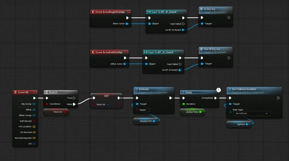Click Object input pin on top cast node
Screen dimensions: 289x161
click(x=150, y=24)
